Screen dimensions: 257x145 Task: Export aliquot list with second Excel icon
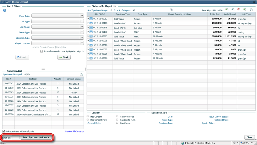click(245, 10)
